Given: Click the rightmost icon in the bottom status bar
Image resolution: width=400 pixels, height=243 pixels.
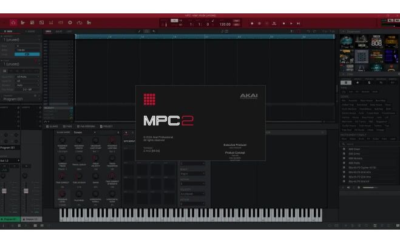Looking at the screenshot, I should [x=398, y=225].
